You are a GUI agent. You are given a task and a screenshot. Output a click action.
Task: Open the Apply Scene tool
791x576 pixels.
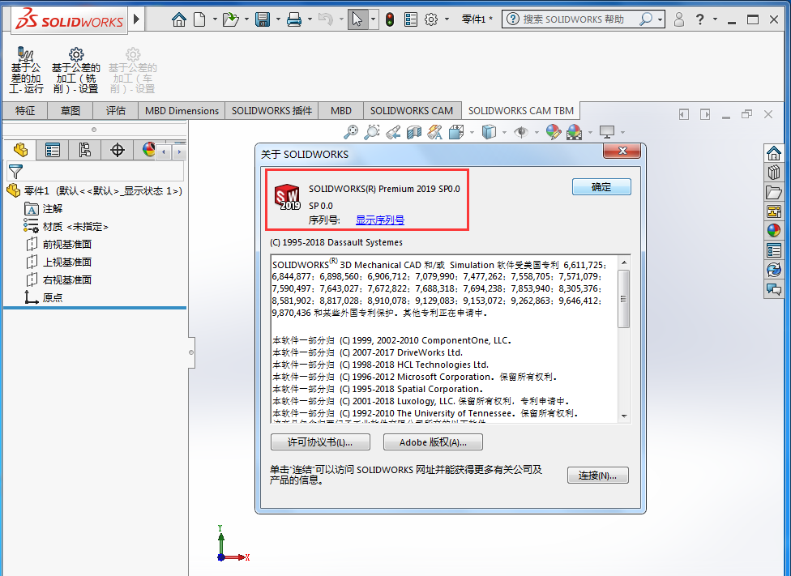(574, 132)
